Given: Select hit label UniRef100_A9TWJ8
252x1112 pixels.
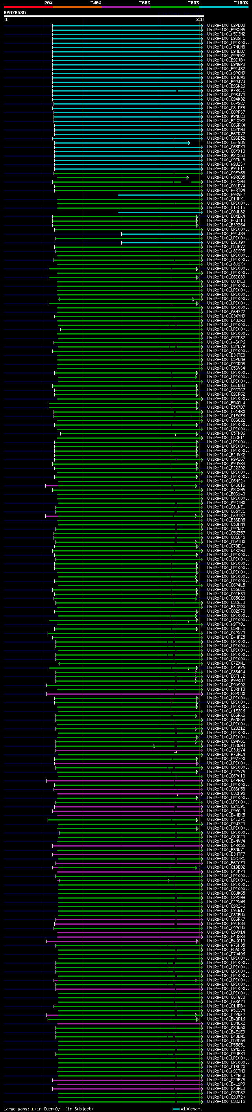Looking at the screenshot, I should click(x=226, y=160).
